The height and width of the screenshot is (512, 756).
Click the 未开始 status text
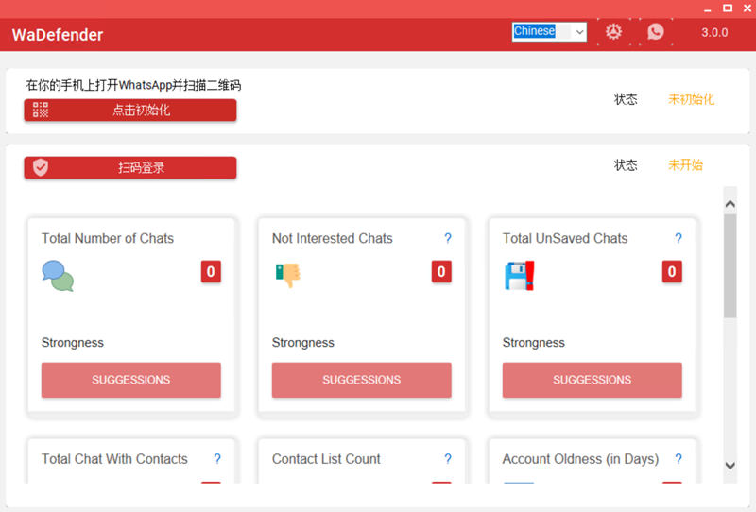click(685, 165)
